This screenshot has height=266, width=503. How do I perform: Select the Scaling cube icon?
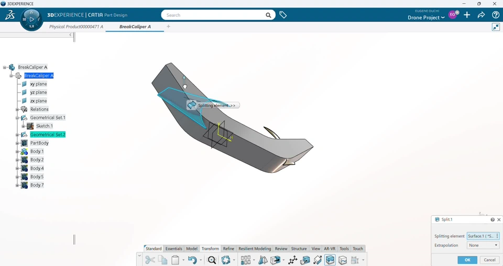tap(305, 260)
